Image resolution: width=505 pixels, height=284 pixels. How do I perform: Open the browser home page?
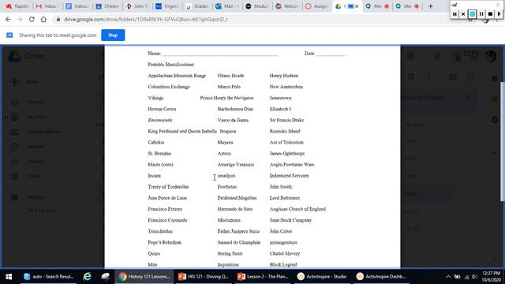(x=43, y=19)
